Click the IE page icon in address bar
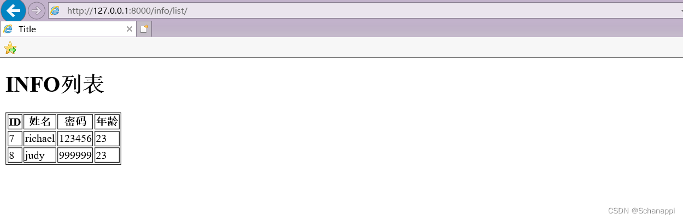The height and width of the screenshot is (220, 683). [55, 10]
